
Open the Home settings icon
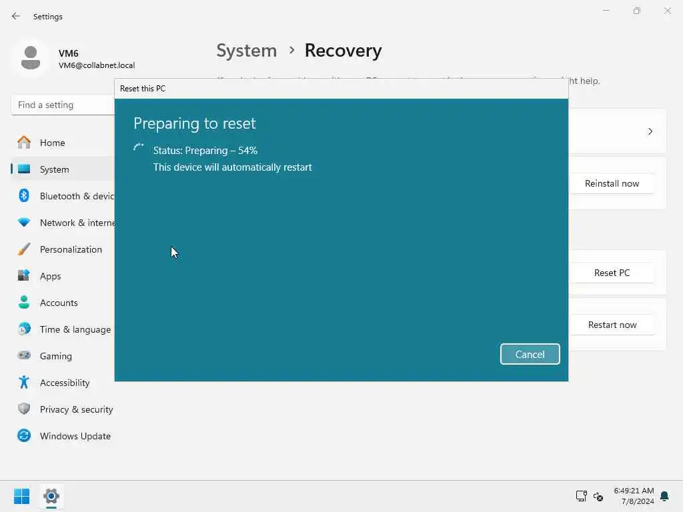pos(24,143)
